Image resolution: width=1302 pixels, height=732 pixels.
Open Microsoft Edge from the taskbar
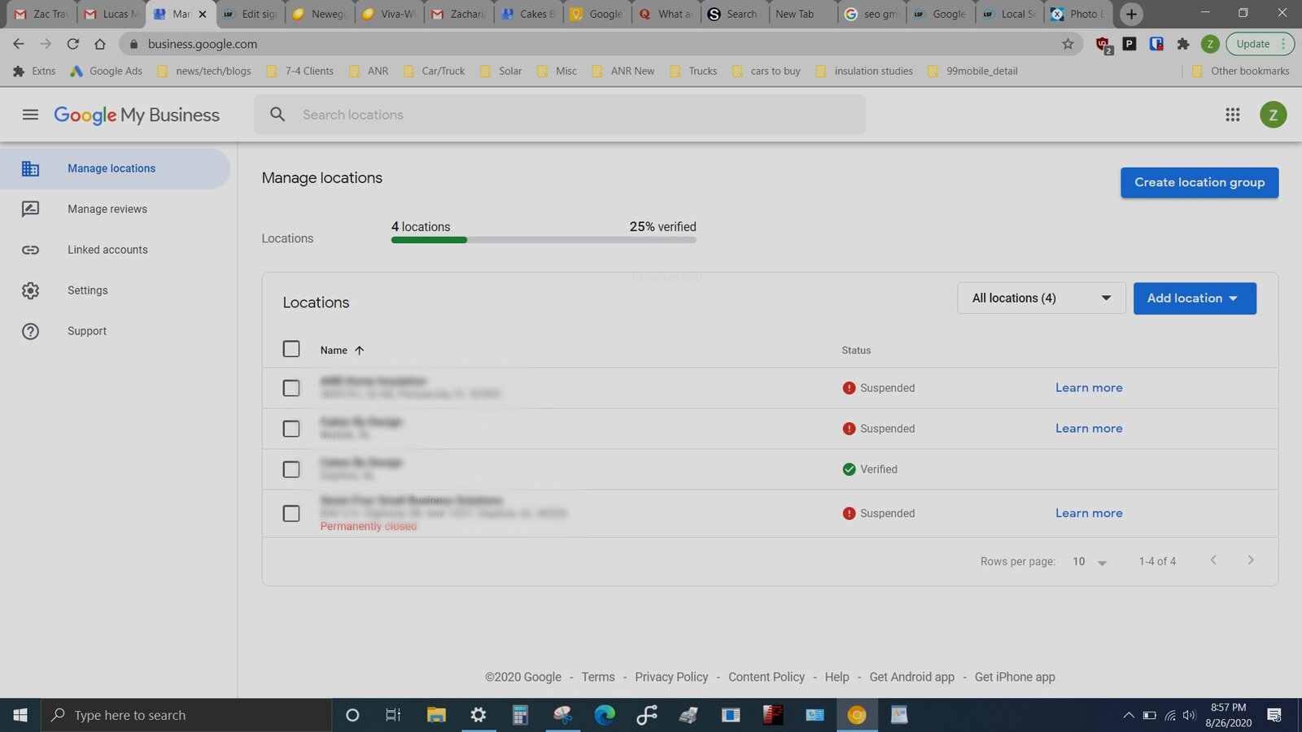(605, 715)
